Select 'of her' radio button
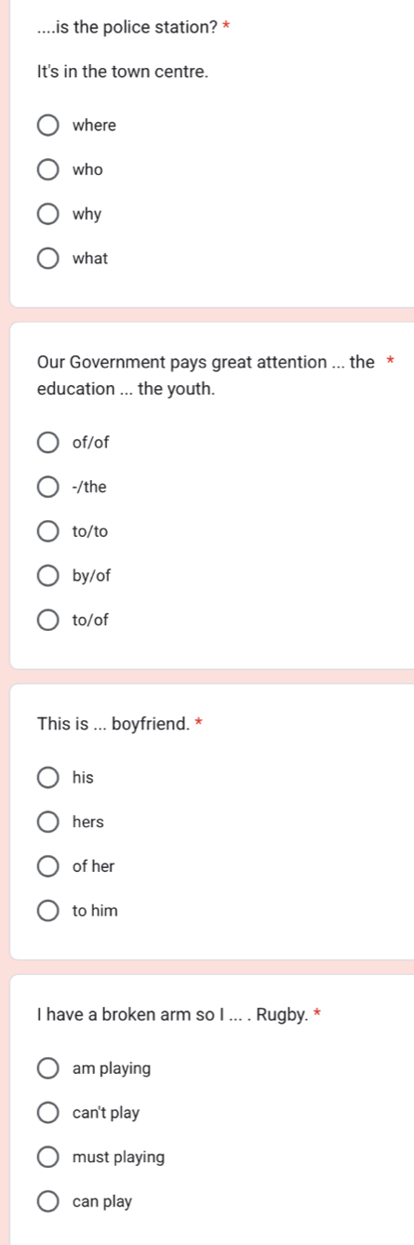414x1245 pixels. 47,866
